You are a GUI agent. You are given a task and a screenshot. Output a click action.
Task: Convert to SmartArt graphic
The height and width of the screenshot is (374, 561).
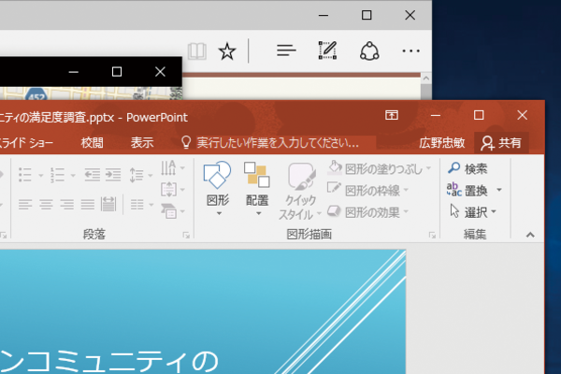pos(172,210)
